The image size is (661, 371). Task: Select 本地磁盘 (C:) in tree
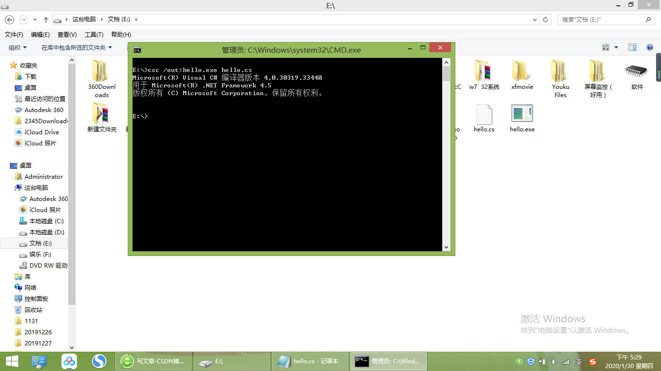point(46,221)
